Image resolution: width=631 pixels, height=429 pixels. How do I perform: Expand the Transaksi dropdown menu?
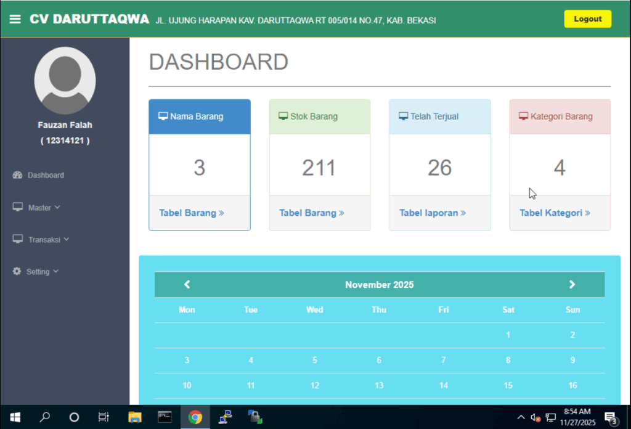[48, 240]
